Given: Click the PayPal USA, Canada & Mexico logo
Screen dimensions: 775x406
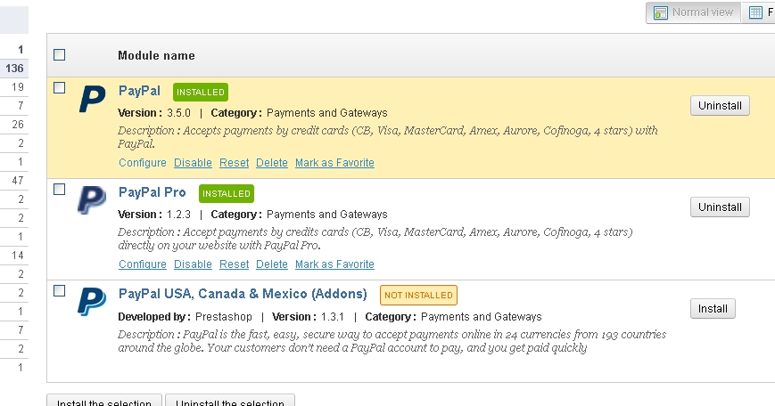Looking at the screenshot, I should click(92, 302).
